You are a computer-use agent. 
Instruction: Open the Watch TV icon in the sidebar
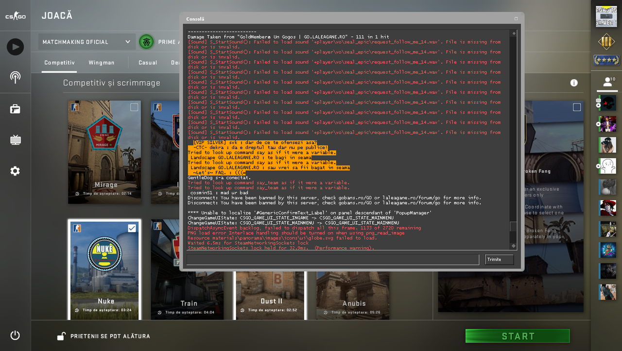[15, 140]
